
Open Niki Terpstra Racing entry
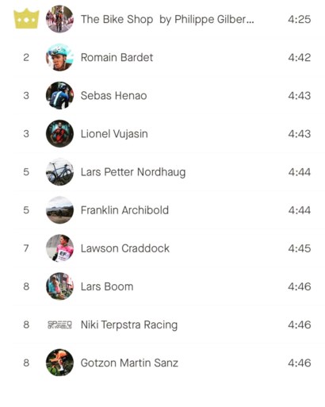click(x=129, y=325)
